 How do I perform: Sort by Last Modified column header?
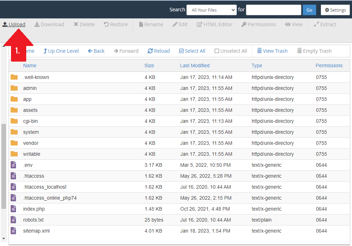click(x=195, y=65)
